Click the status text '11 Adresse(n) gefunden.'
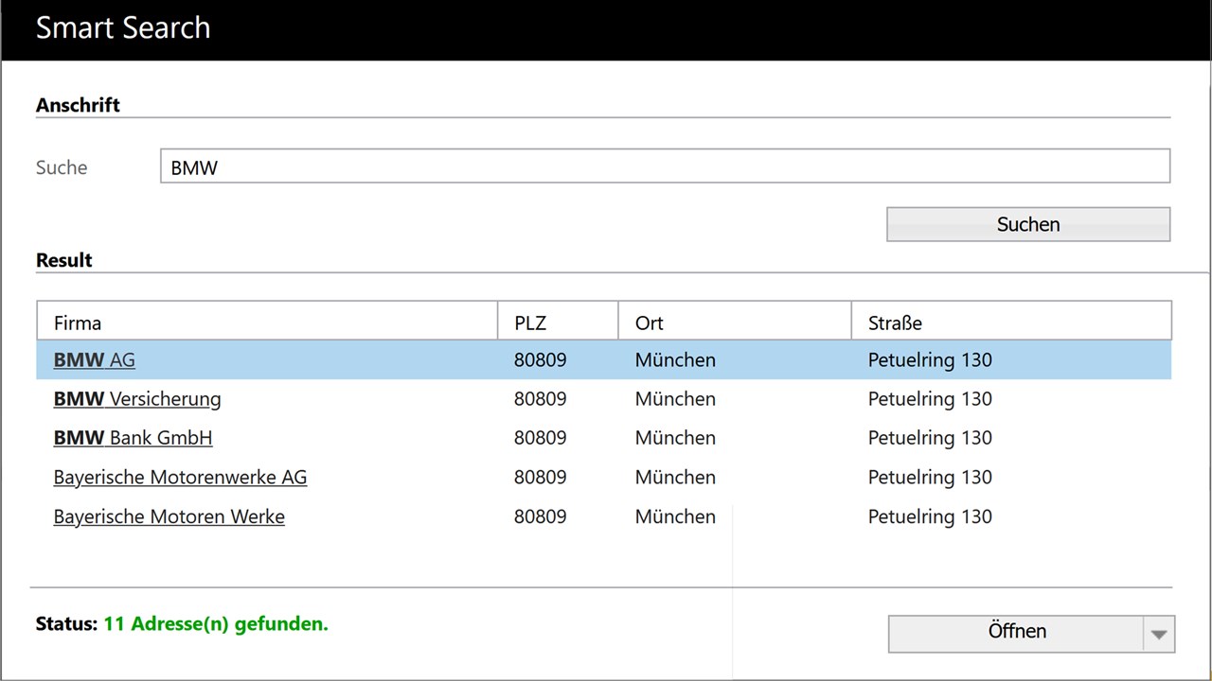The height and width of the screenshot is (681, 1212). (216, 624)
